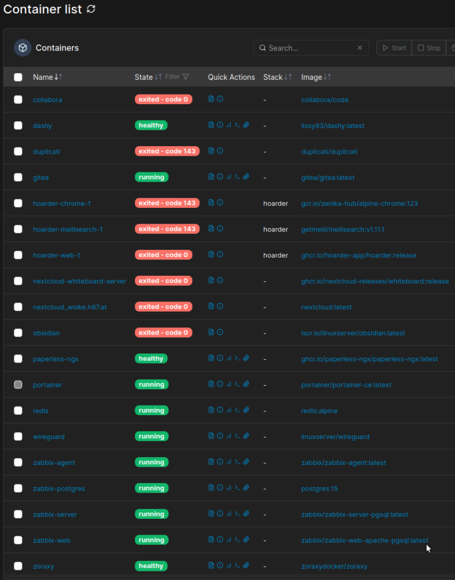This screenshot has width=455, height=580.
Task: Attach to zabbix-postgres container via paperclip icon
Action: click(x=246, y=487)
